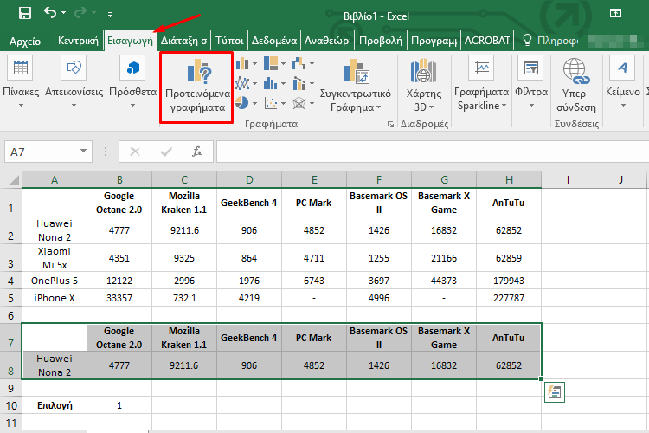Click the Save icon in the quick access toolbar
Viewport: 649px width, 433px height.
pos(24,13)
